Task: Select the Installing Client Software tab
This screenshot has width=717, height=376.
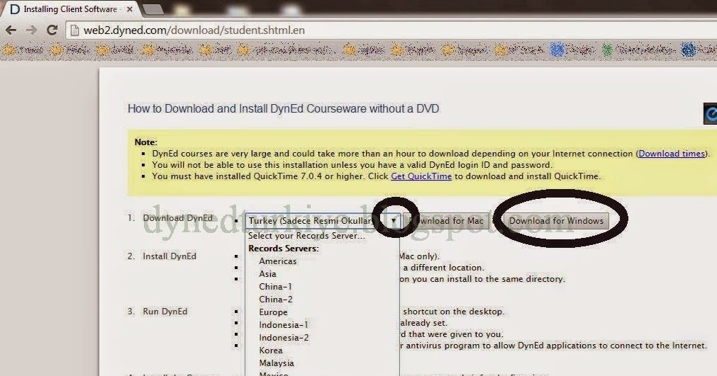Action: point(70,9)
